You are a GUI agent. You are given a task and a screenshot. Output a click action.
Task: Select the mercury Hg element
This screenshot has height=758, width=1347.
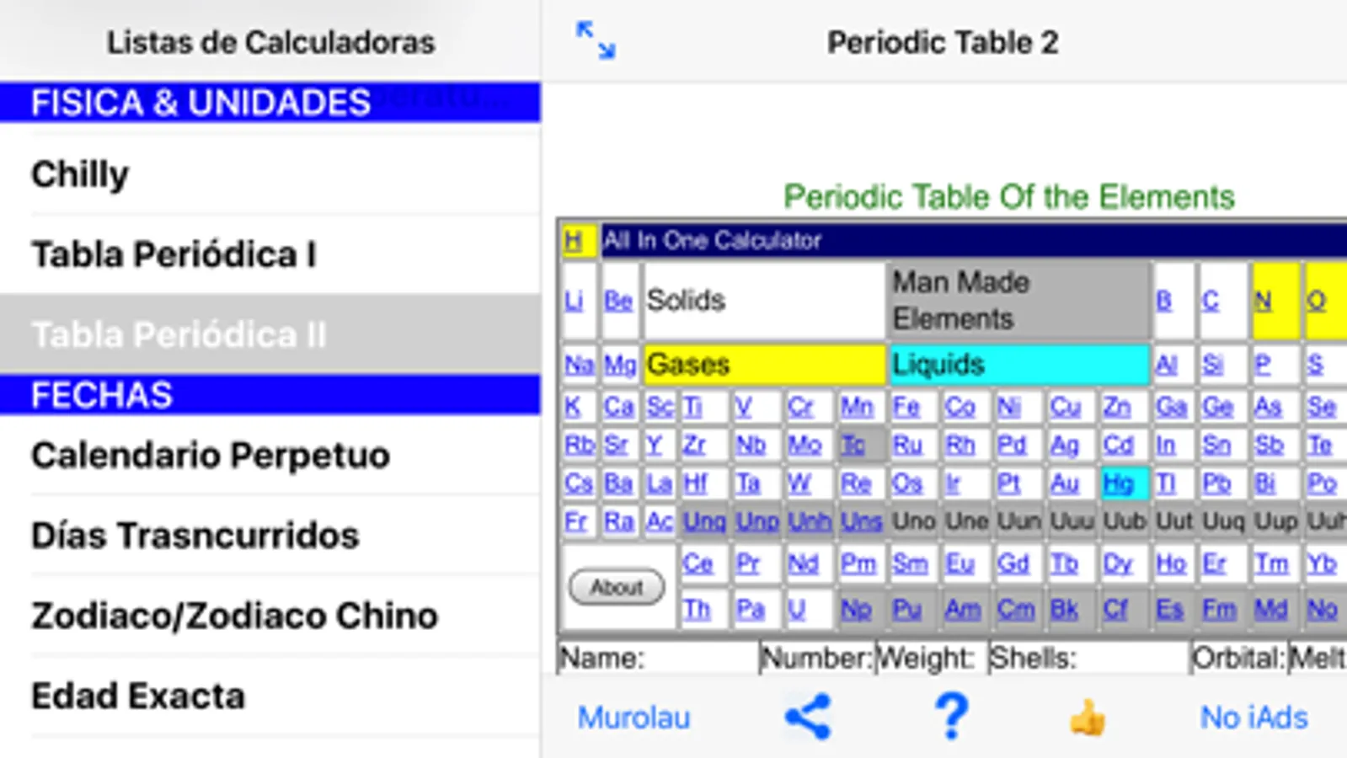click(x=1119, y=483)
